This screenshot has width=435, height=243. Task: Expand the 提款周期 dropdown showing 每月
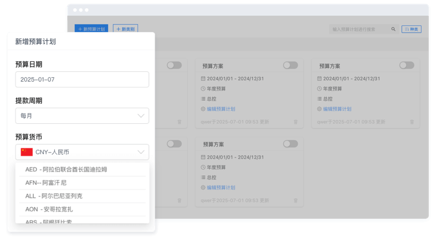click(82, 115)
